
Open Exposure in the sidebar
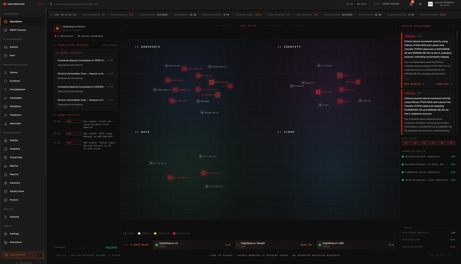point(23,183)
